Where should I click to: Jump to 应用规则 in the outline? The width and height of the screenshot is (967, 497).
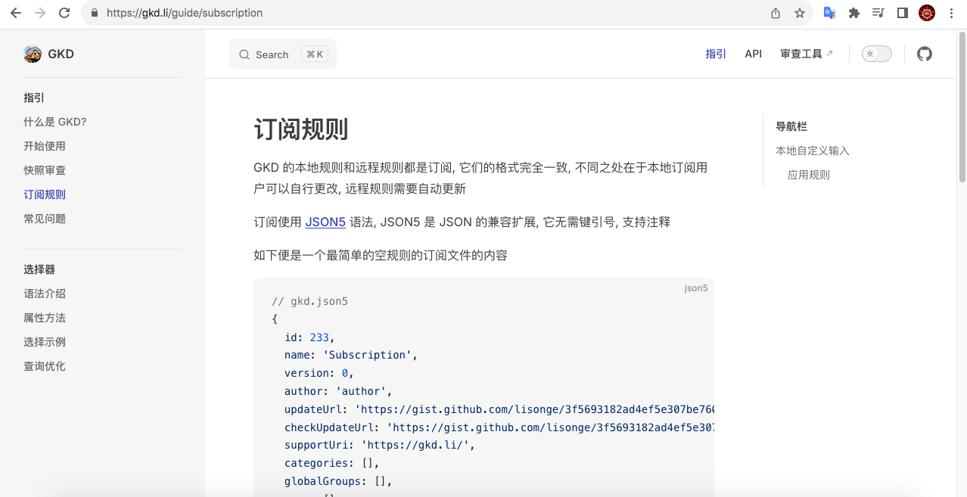click(809, 175)
